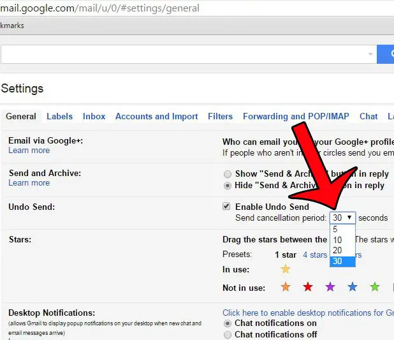Click the Stars setting label
Viewport: 394px width, 340px height.
click(20, 239)
